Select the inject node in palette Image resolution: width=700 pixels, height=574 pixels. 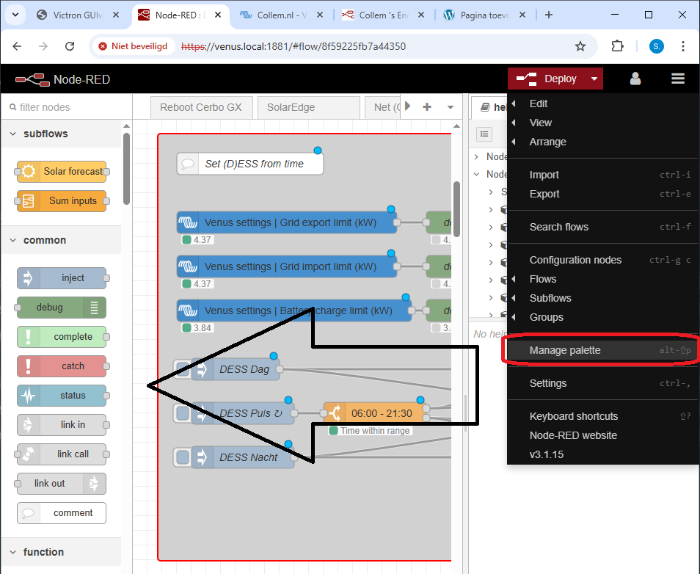62,278
